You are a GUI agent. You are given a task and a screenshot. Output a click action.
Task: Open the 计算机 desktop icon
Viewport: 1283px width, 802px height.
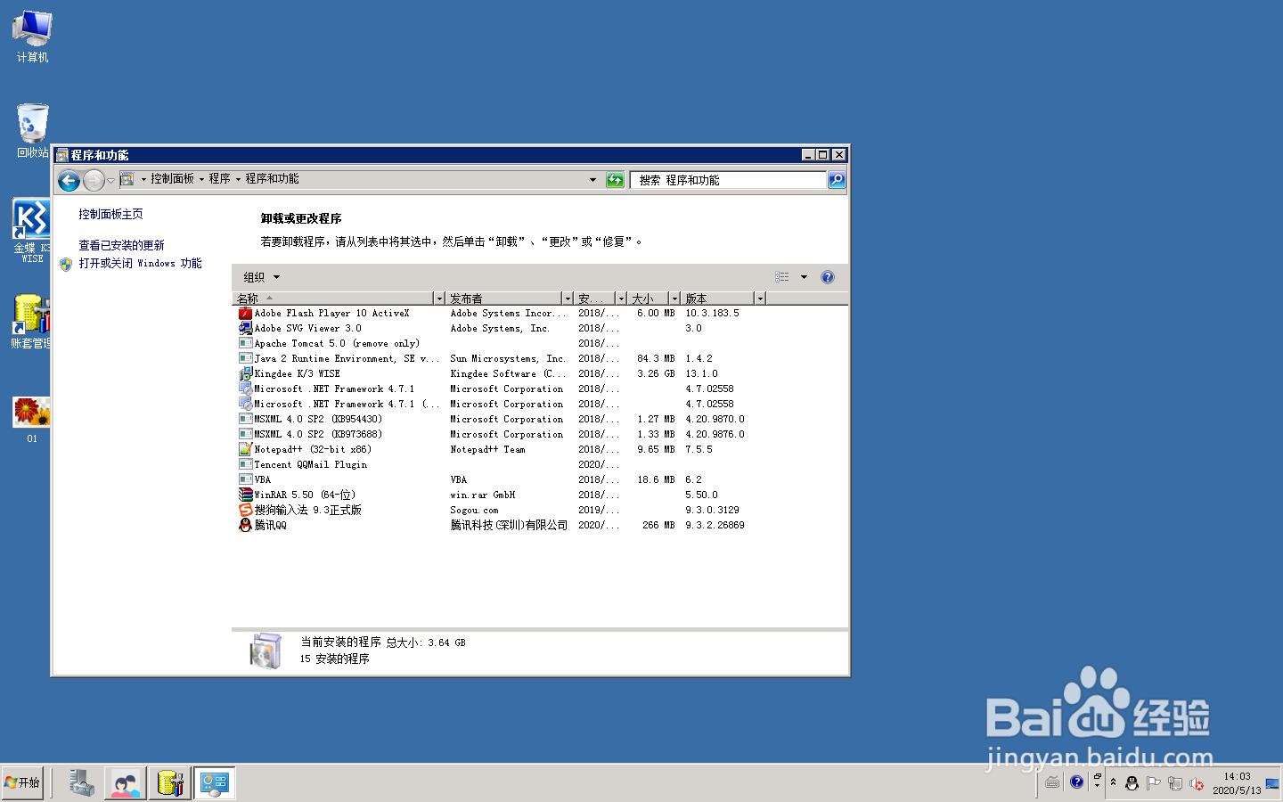pyautogui.click(x=32, y=37)
